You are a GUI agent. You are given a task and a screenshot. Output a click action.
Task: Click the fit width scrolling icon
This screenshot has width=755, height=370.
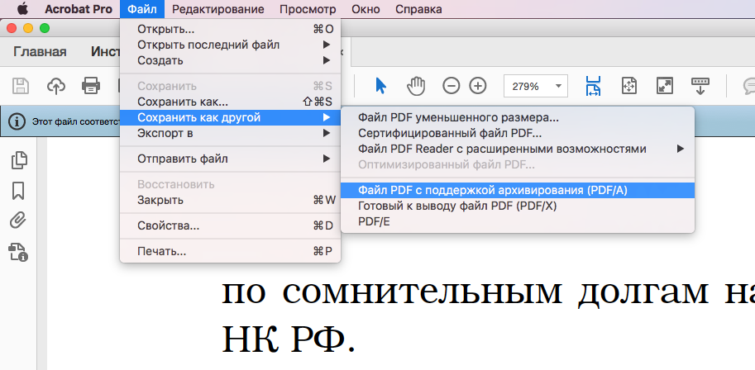[593, 86]
